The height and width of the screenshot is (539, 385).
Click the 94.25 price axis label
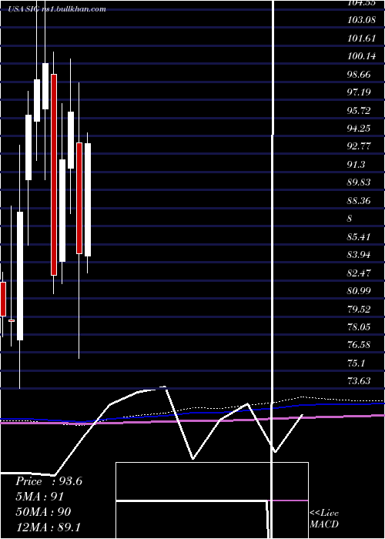(359, 129)
